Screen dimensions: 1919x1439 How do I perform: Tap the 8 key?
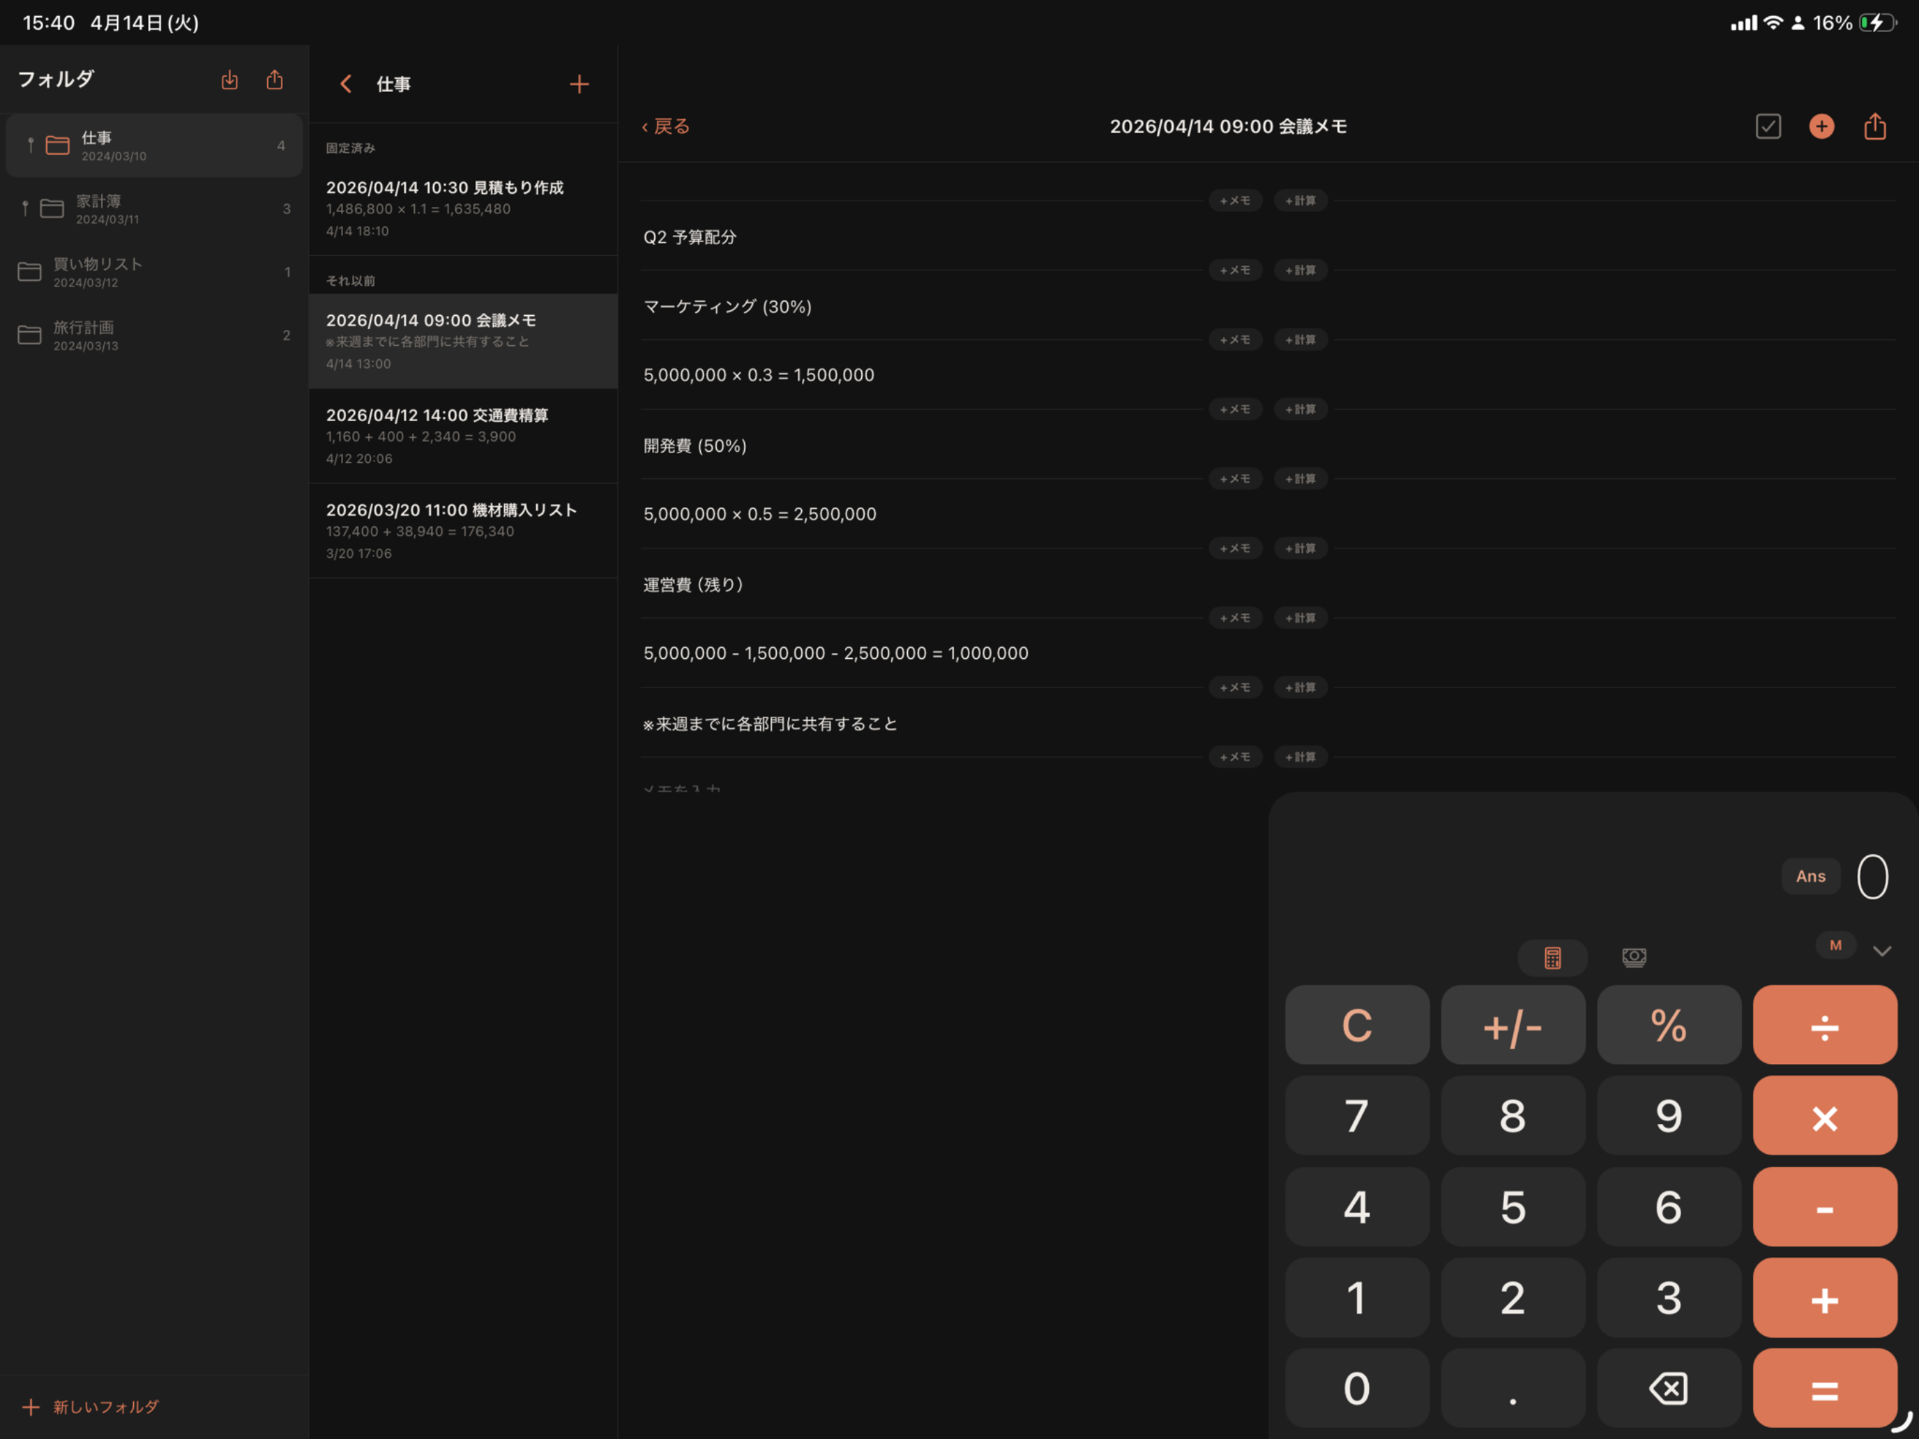(1512, 1116)
